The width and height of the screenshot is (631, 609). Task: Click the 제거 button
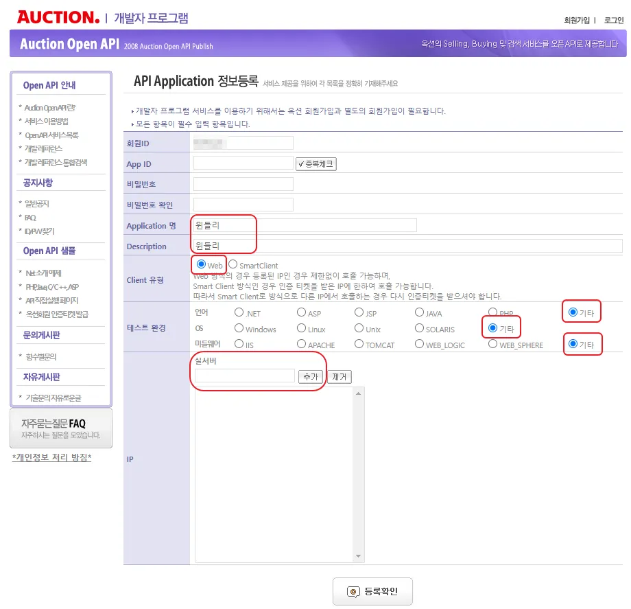click(x=340, y=377)
